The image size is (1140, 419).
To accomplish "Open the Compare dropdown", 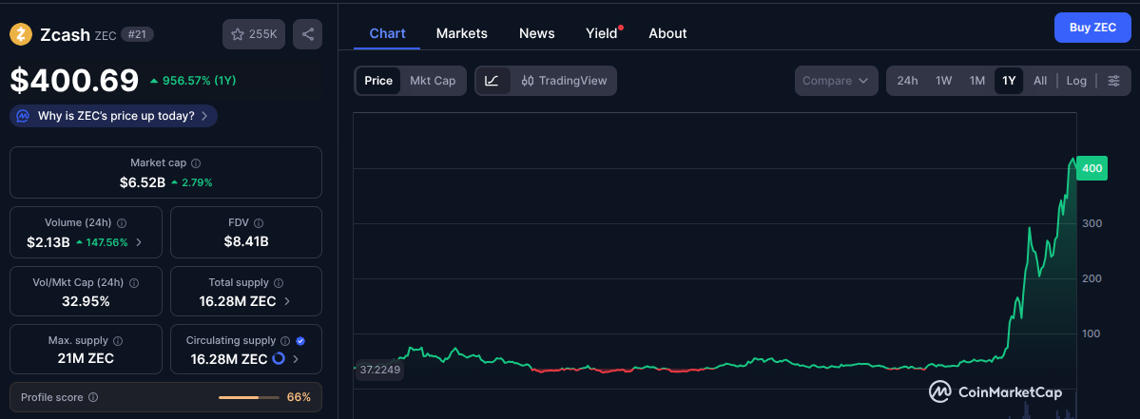I will pos(836,81).
